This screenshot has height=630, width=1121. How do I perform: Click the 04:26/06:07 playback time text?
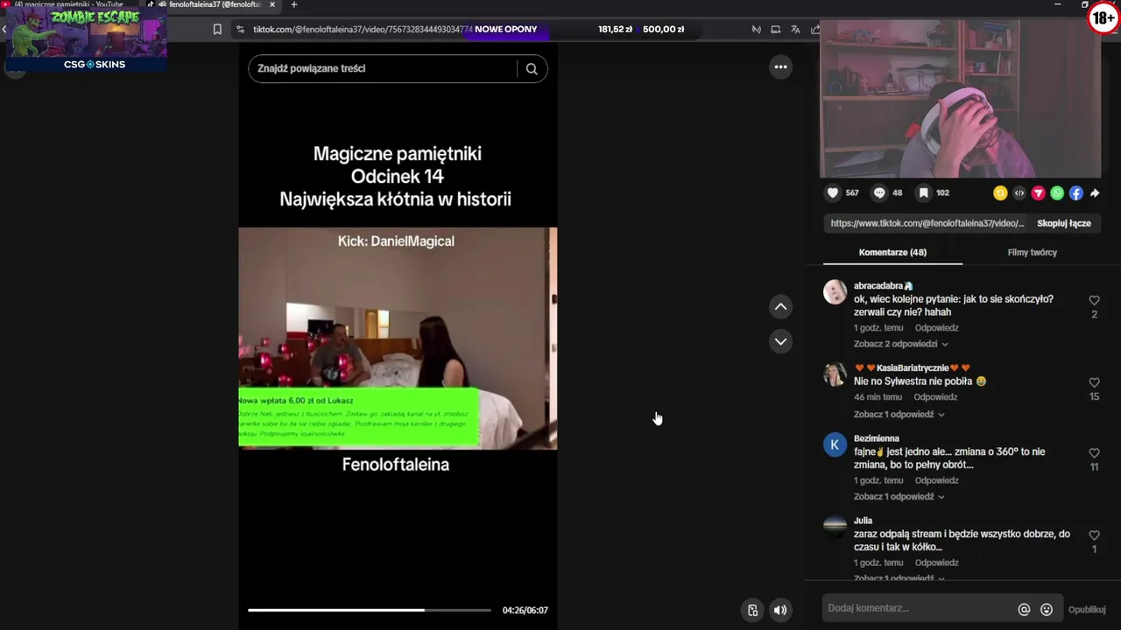tap(525, 610)
